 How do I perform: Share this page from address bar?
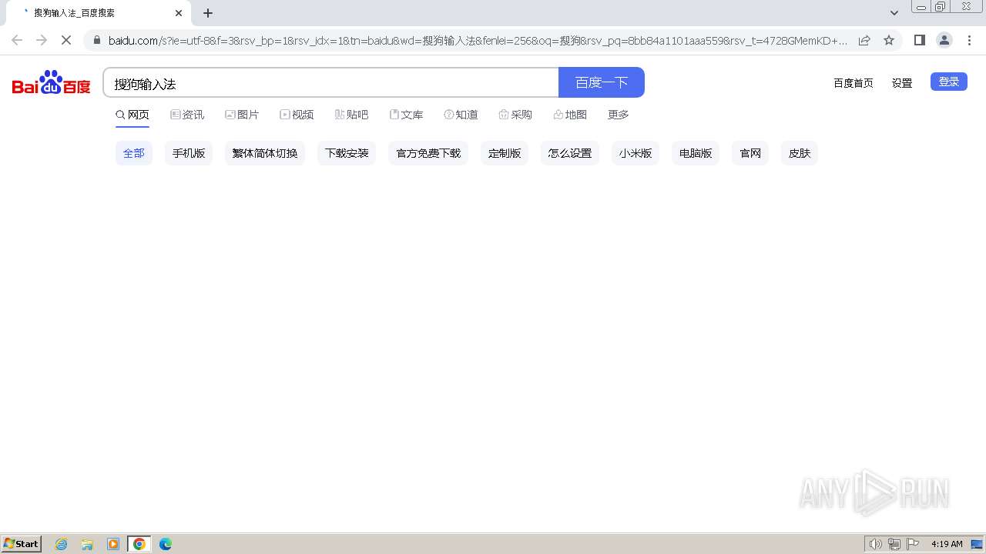864,40
